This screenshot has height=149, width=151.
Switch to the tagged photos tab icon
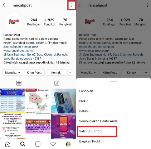(x=57, y=83)
